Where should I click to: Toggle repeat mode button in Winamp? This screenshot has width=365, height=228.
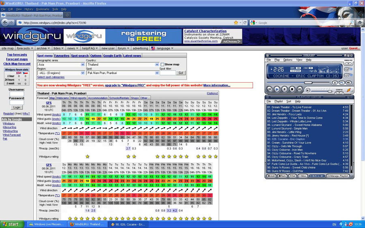click(x=347, y=70)
